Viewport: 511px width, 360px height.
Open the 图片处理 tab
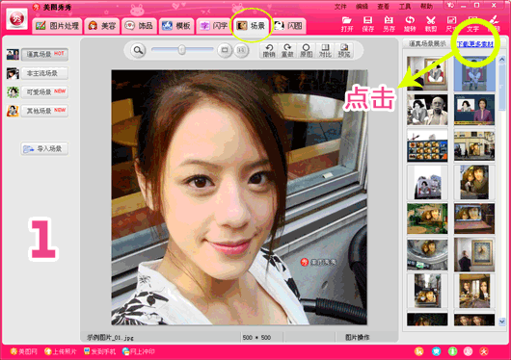coord(57,26)
